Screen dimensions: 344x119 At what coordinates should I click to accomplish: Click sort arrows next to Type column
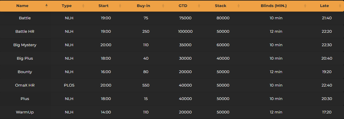[x=83, y=6]
